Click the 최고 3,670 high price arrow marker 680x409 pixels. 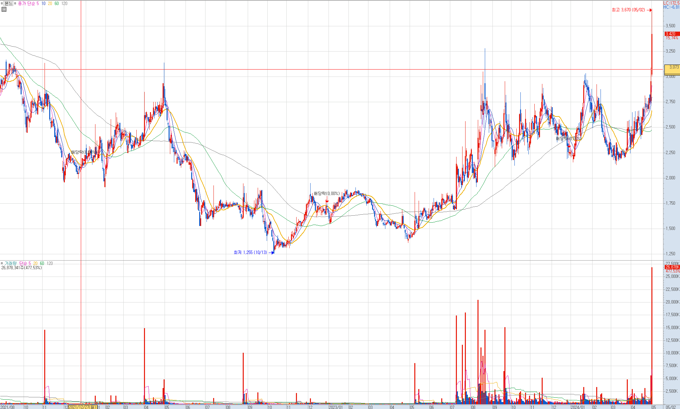pyautogui.click(x=649, y=10)
